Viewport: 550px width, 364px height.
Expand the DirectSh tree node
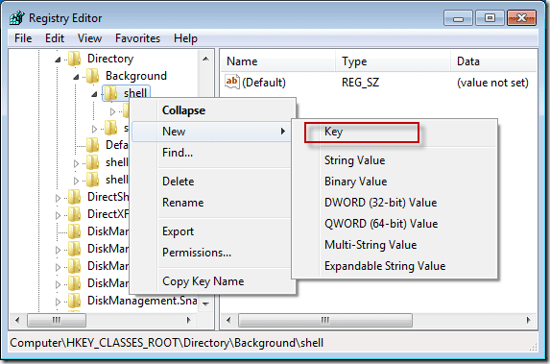coord(58,198)
